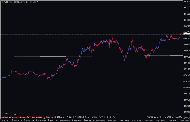Screen dimensions: 190x122
Task: Select the '3 Nov 06:29' time axis label
Action: [x=89, y=120]
